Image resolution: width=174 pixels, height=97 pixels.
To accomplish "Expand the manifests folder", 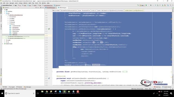I will click(x=5, y=11).
